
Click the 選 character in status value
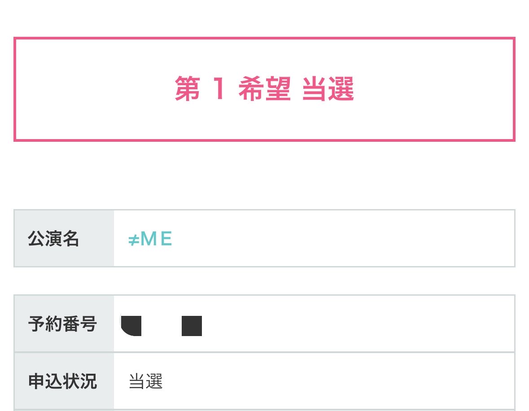coord(154,381)
